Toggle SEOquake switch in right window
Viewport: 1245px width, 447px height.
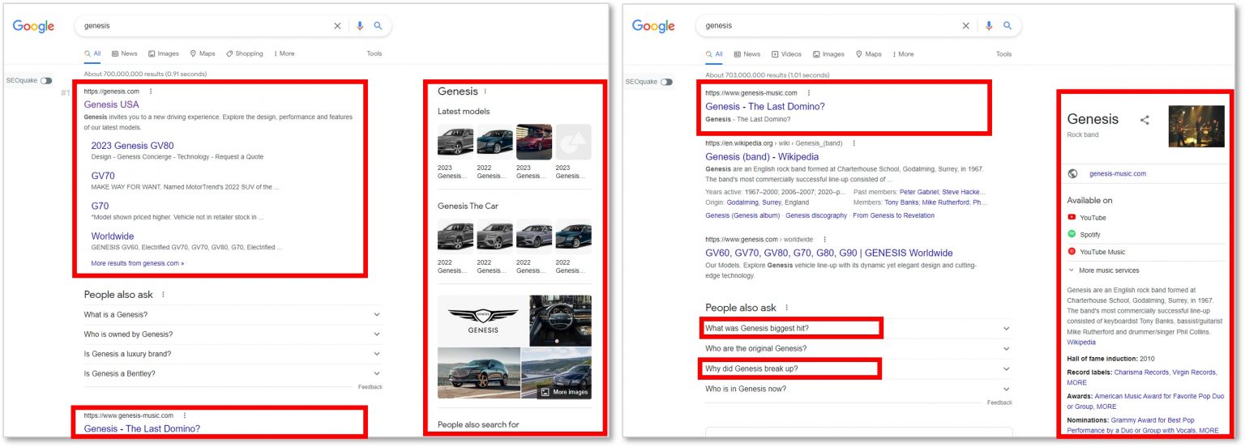click(666, 82)
